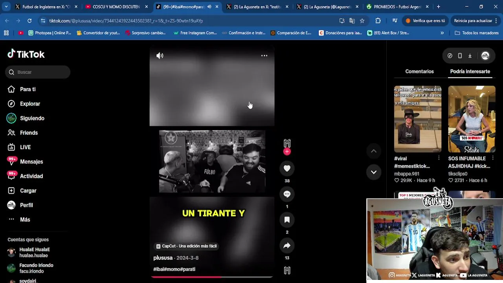This screenshot has width=503, height=283.
Task: Go to previous video arrow
Action: click(374, 151)
